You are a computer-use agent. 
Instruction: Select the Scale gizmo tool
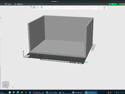coord(65,8)
